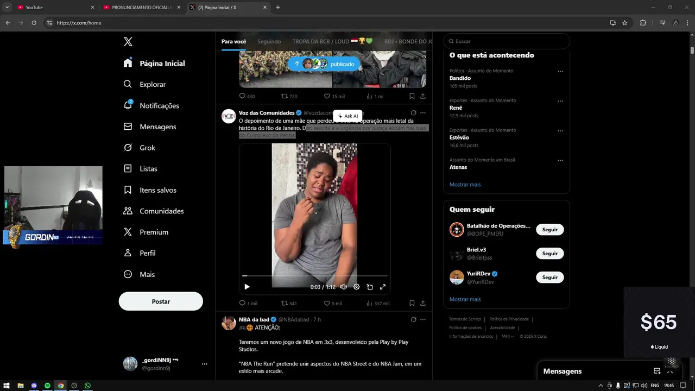Follow YuriRDev account

point(549,278)
